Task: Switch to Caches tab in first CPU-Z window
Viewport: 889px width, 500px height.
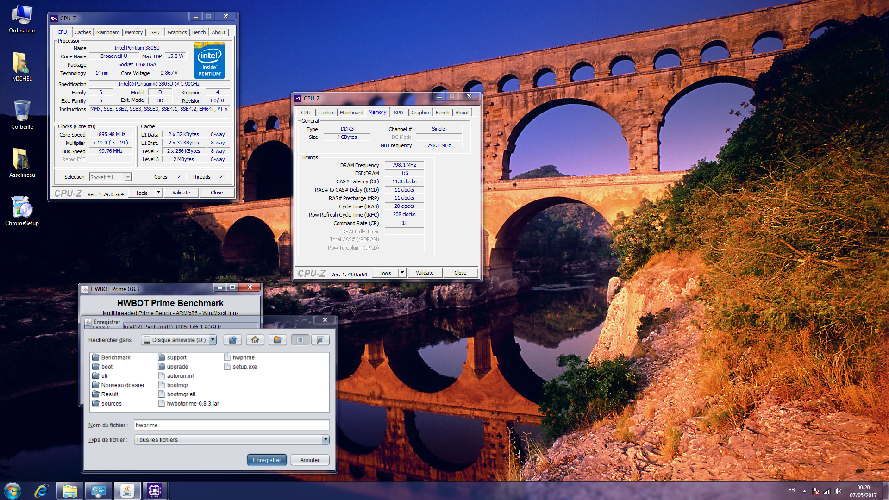Action: coord(83,32)
